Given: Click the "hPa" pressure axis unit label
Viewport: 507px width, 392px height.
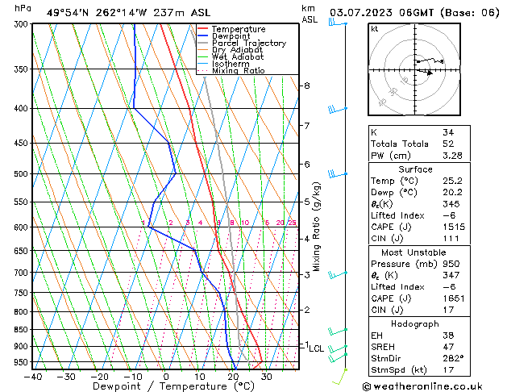Looking at the screenshot, I should tap(23, 8).
